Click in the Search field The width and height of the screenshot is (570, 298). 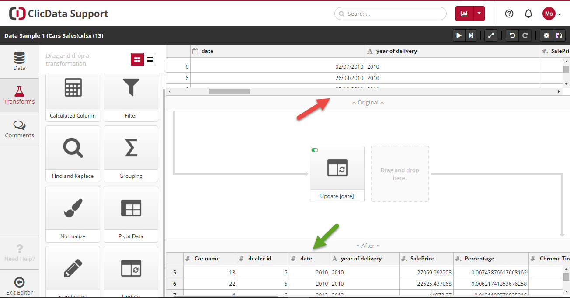point(390,14)
